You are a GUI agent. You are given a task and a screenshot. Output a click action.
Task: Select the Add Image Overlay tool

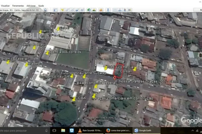pyautogui.click(x=77, y=10)
